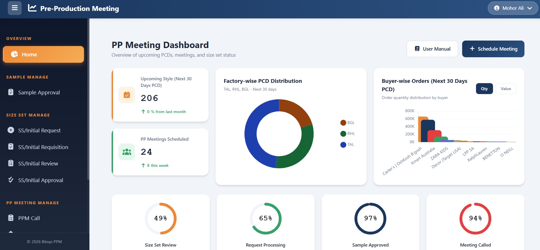The height and width of the screenshot is (250, 540).
Task: Click the 'Size Set Review' label
Action: [x=161, y=245]
